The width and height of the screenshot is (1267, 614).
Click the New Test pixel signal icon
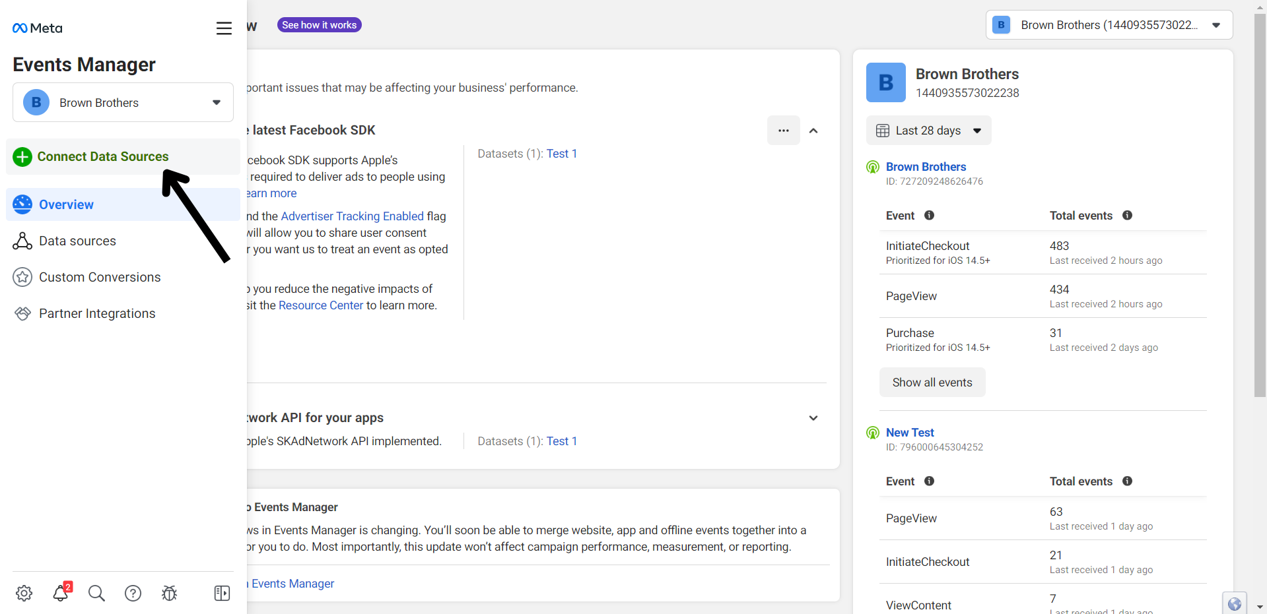pos(873,433)
